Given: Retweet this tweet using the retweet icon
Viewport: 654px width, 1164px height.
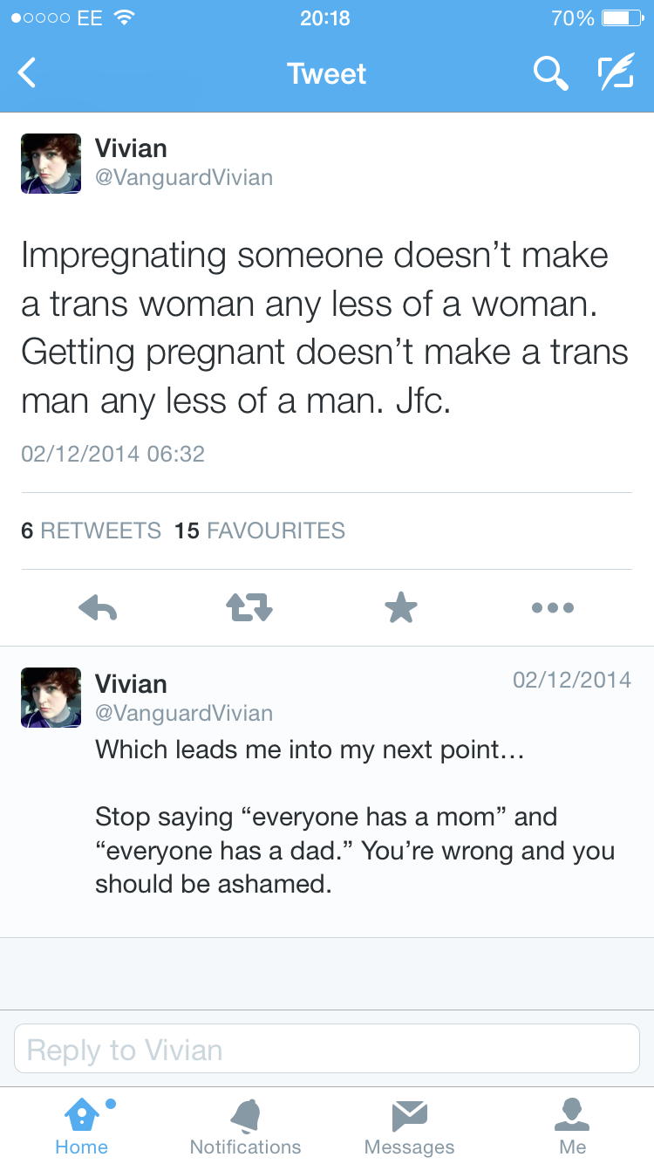Looking at the screenshot, I should click(x=249, y=607).
